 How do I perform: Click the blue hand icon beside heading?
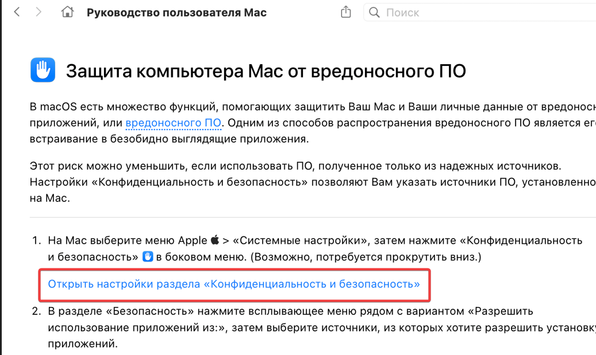tap(43, 71)
